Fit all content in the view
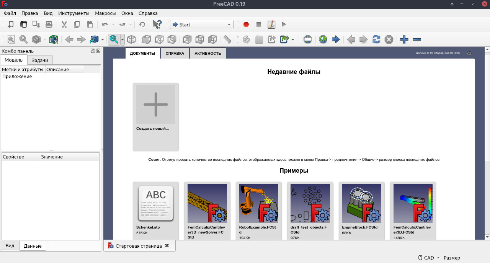Image resolution: width=490 pixels, height=263 pixels. pos(10,39)
